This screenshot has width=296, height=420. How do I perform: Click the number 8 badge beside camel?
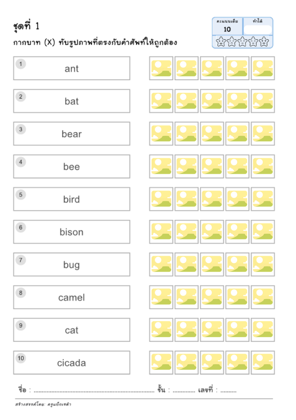pos(21,293)
